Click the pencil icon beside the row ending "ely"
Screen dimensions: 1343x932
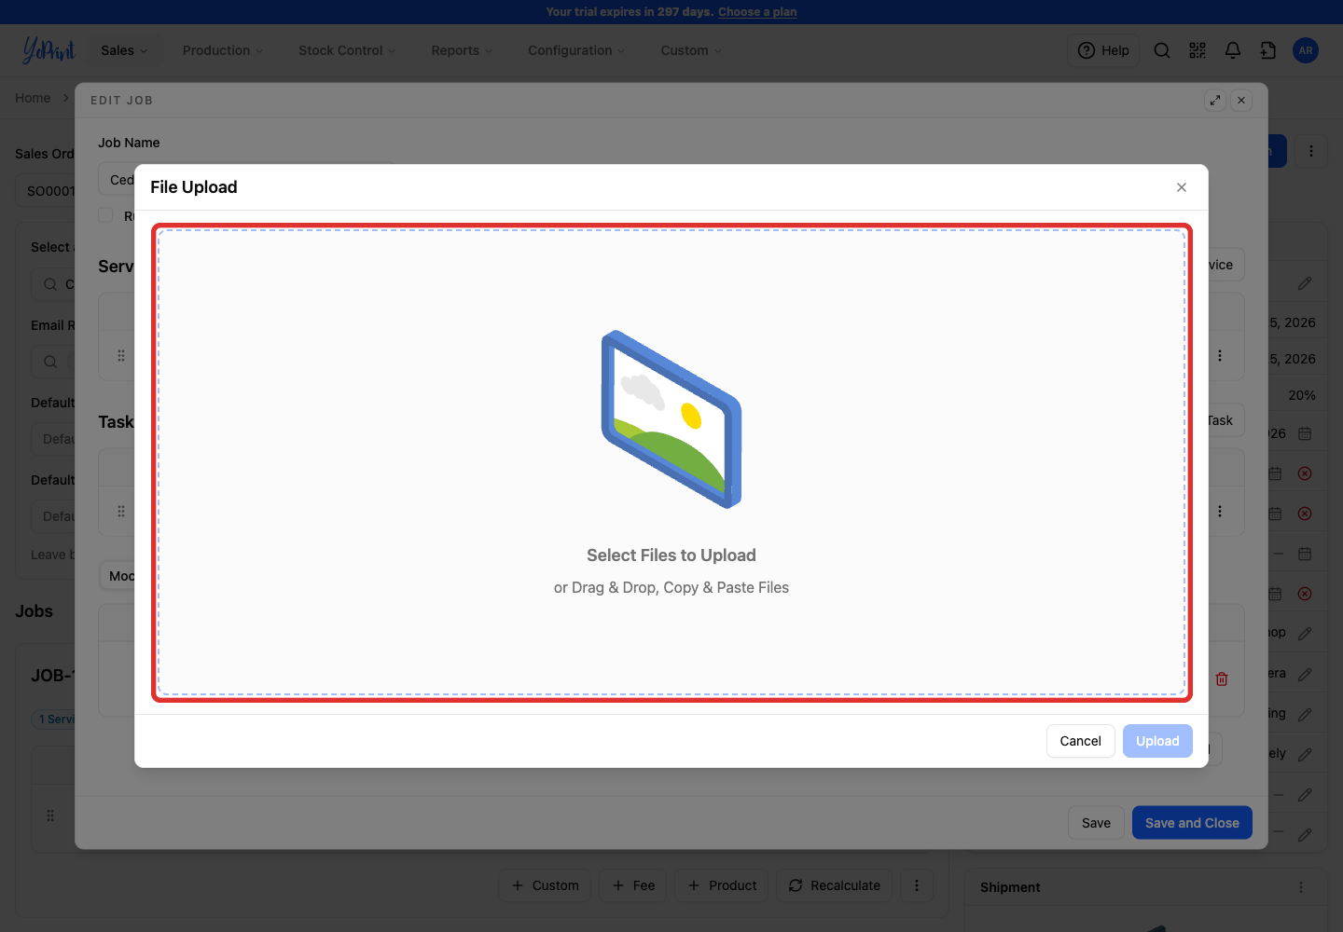[x=1305, y=754]
